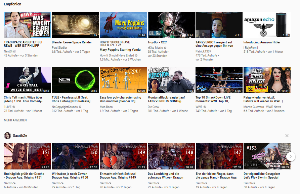This screenshot has height=194, width=300.
Task: Click verified badge next to 1LIVE channel
Action: pos(14,107)
